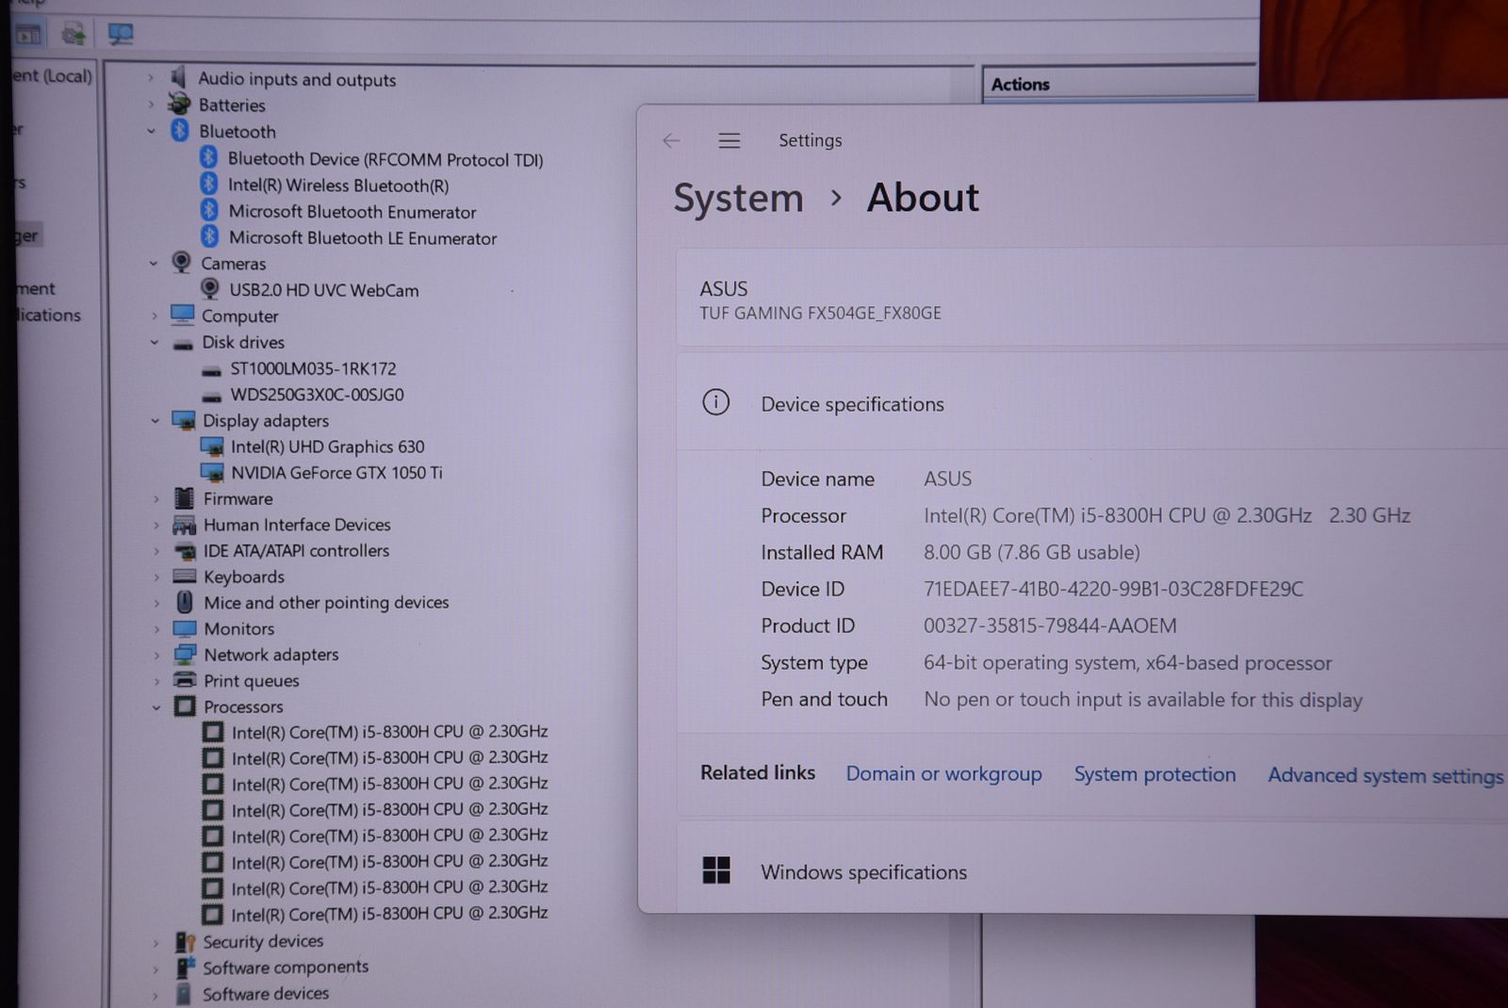
Task: Click the Keyboards category icon
Action: [185, 576]
